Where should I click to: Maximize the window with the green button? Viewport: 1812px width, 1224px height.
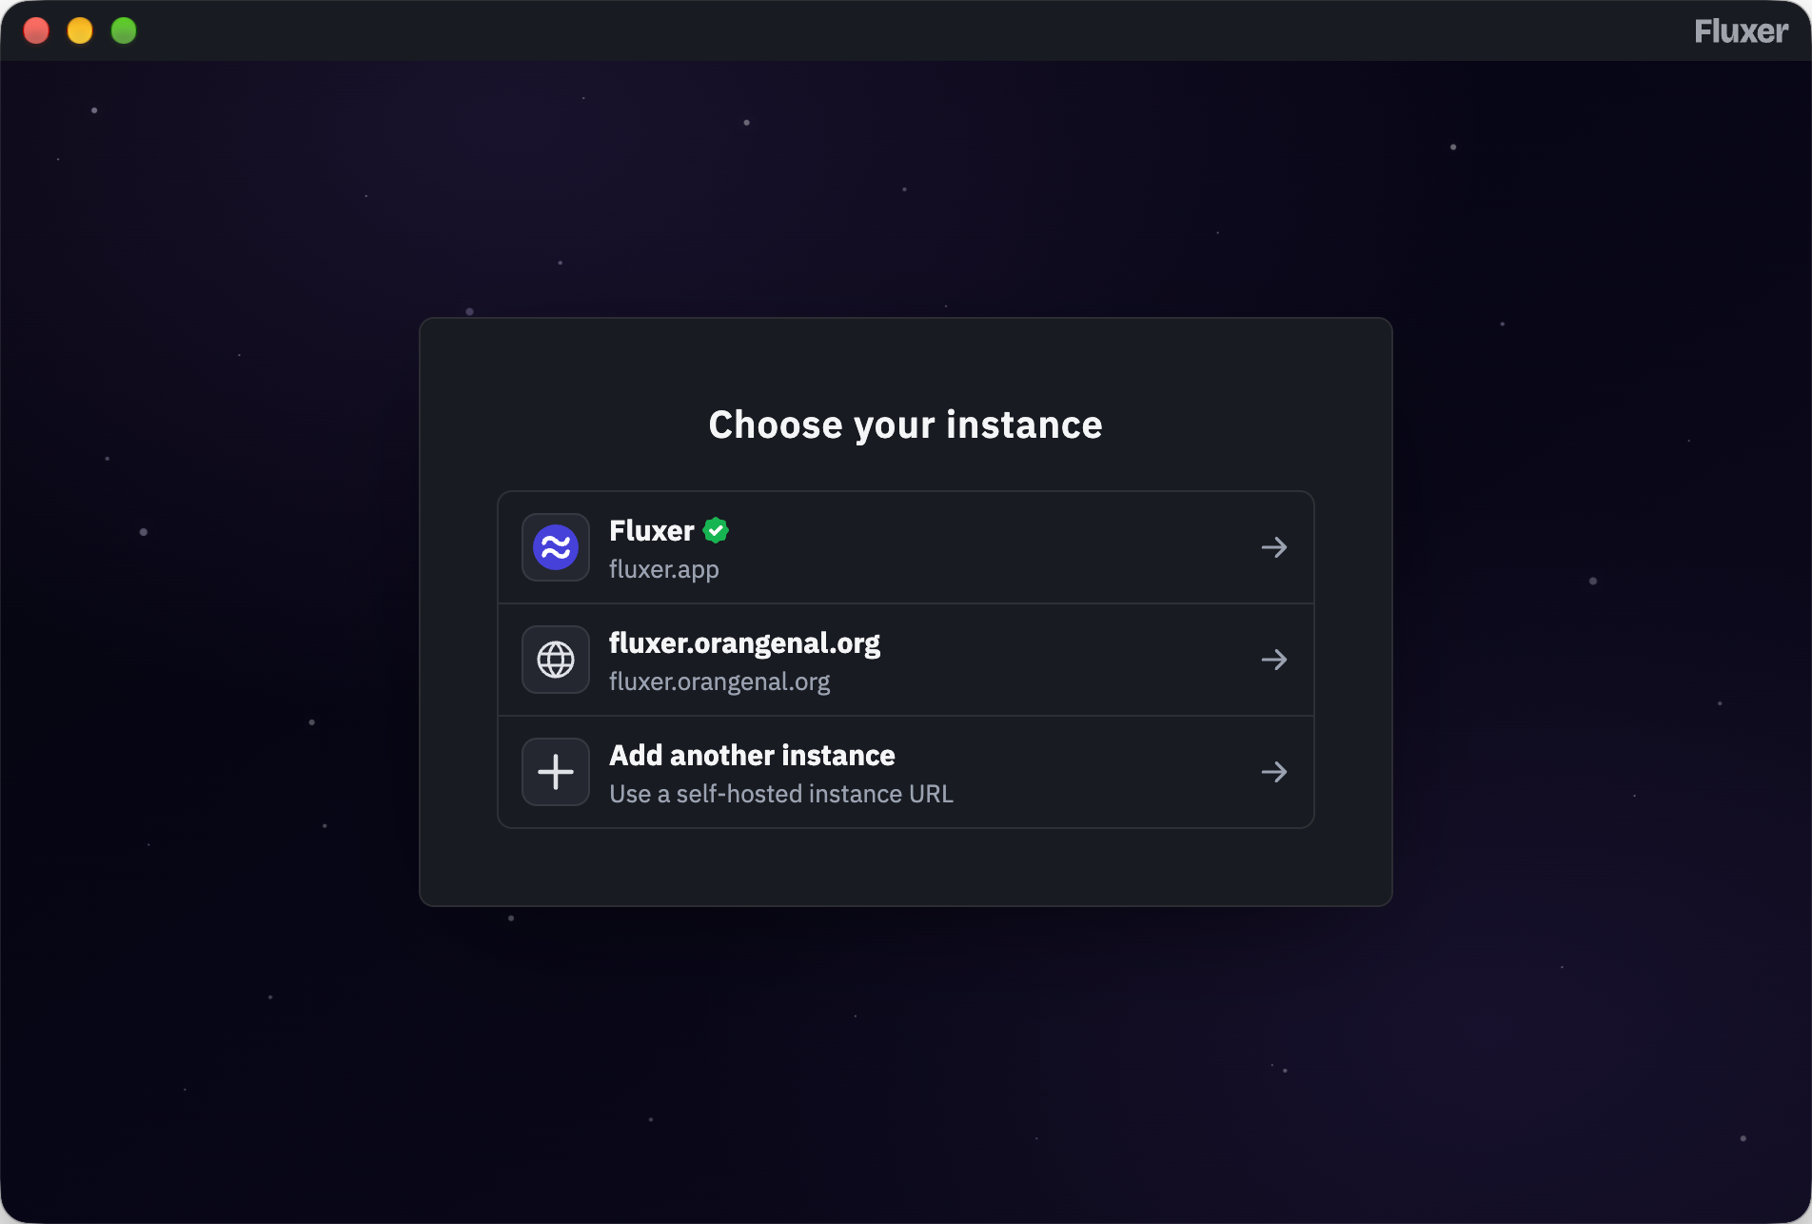124,30
